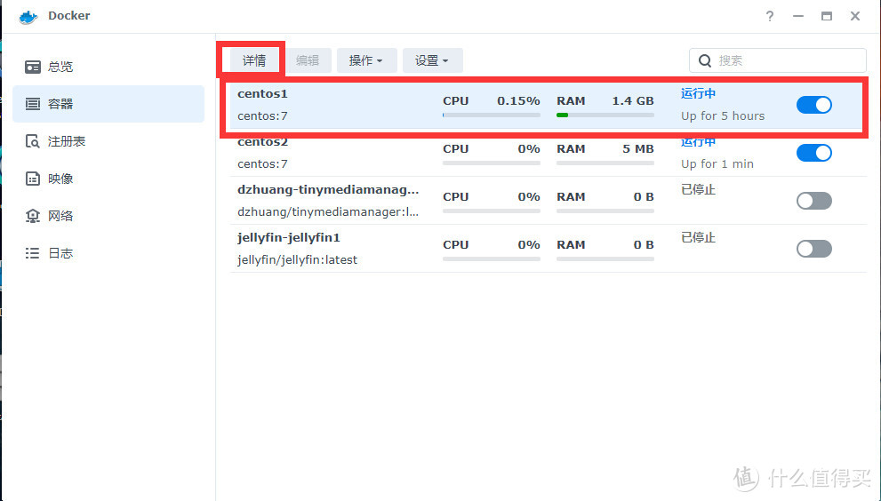This screenshot has height=501, width=881.
Task: Turn off the centos2 container switch
Action: 814,153
